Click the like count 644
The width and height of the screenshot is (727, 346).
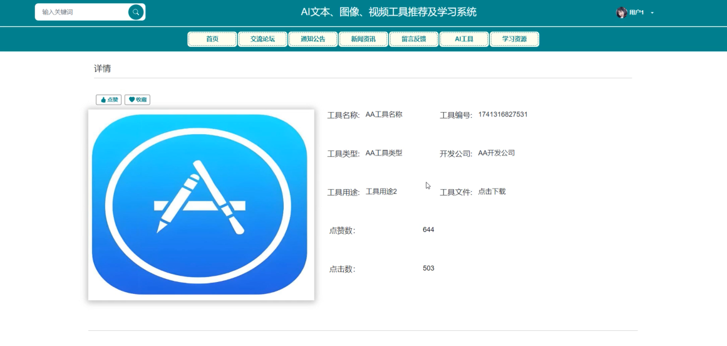point(428,229)
